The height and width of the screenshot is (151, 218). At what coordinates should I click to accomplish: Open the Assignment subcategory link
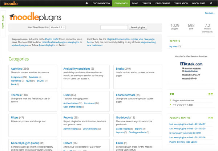click(x=17, y=77)
